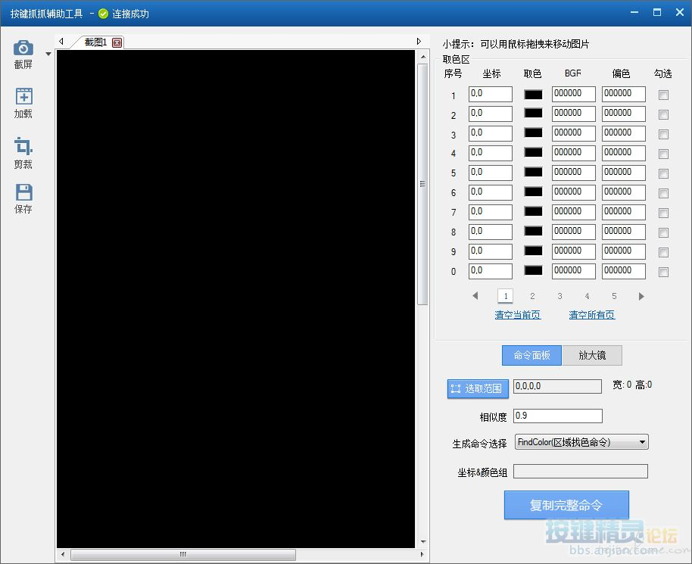692x564 pixels.
Task: Click the color swatch in row 0
Action: (533, 271)
